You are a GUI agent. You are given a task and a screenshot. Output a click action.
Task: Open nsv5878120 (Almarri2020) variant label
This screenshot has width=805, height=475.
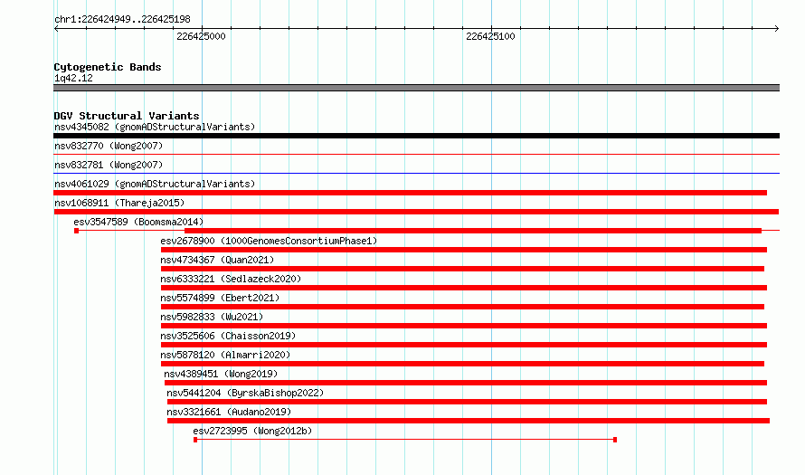coord(225,355)
